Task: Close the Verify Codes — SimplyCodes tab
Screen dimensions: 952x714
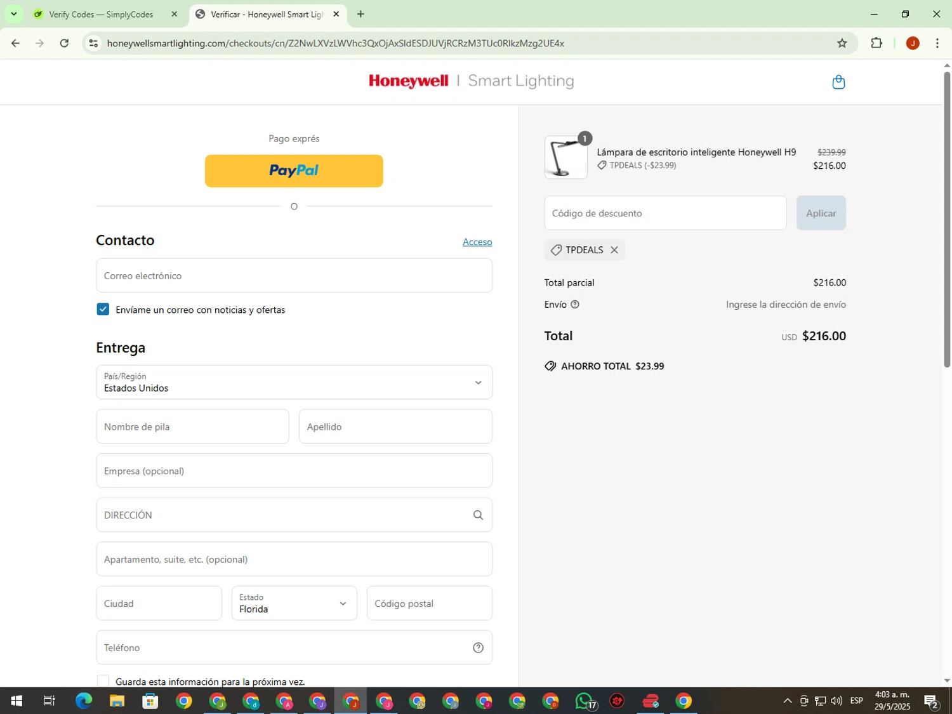Action: 174,14
